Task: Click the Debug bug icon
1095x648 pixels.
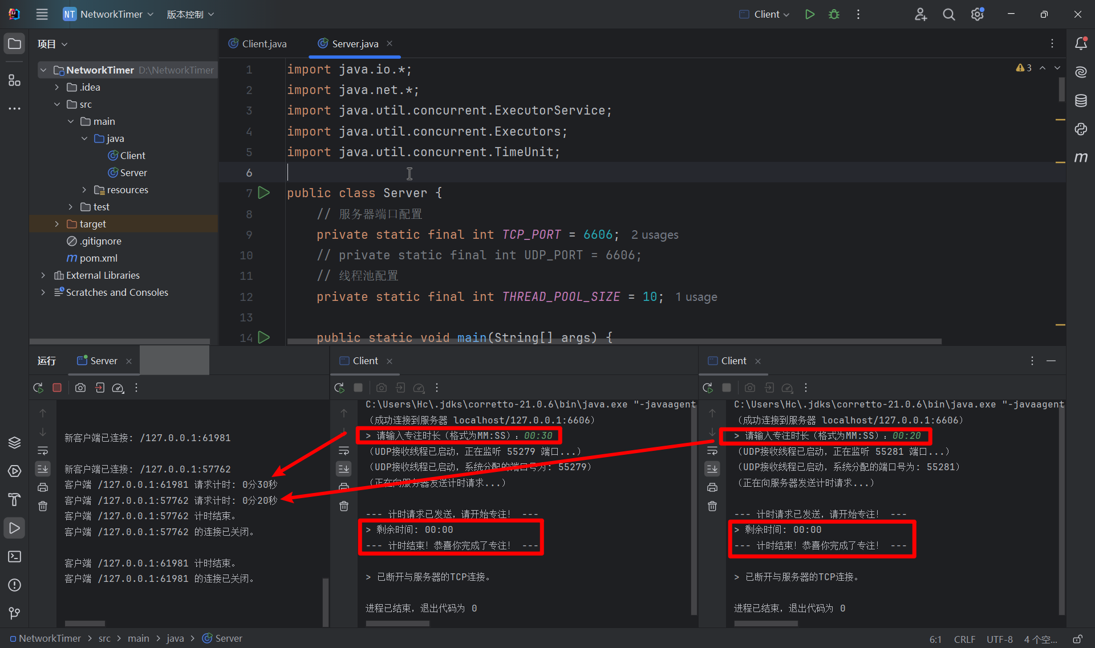Action: click(834, 14)
